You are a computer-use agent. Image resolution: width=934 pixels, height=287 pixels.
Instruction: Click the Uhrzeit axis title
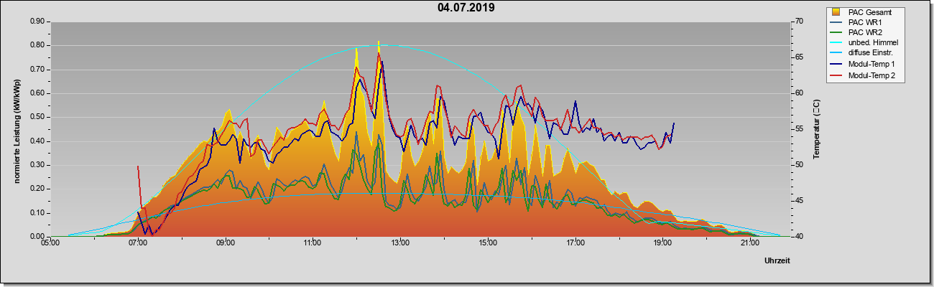777,261
